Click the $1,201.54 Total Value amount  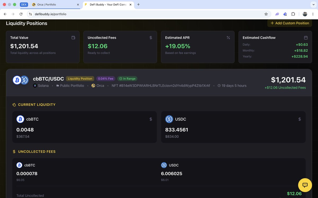[24, 46]
